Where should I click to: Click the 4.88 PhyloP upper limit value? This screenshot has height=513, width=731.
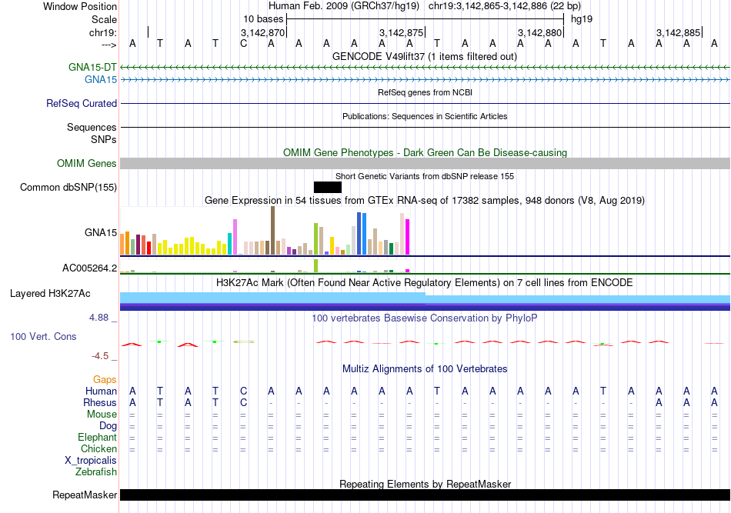[98, 318]
